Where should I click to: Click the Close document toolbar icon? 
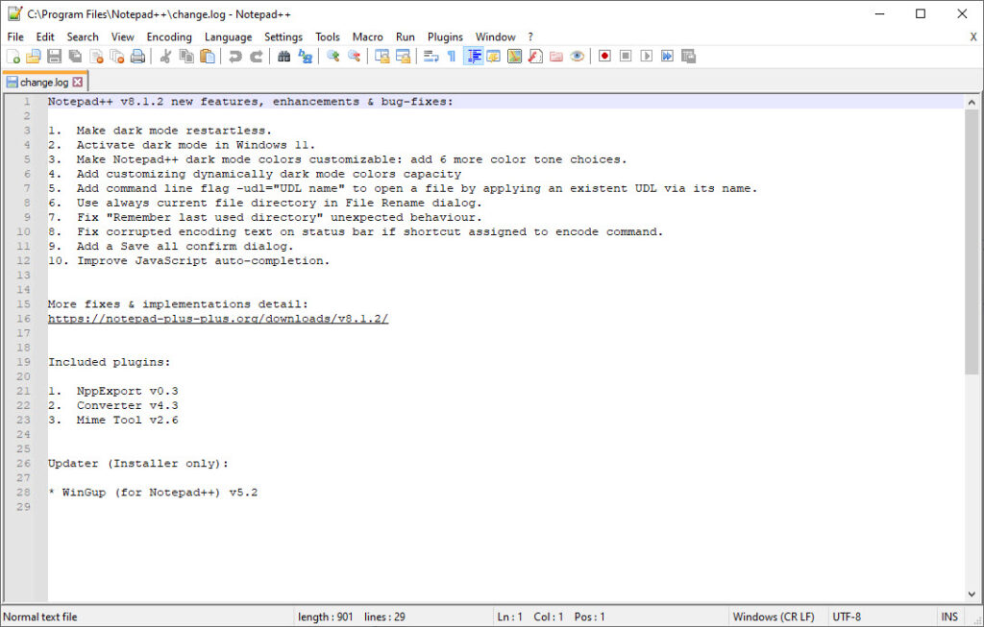[x=96, y=57]
